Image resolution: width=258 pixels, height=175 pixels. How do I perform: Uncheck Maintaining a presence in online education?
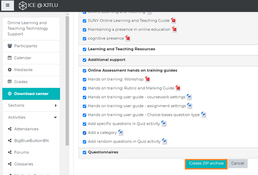[x=84, y=30]
